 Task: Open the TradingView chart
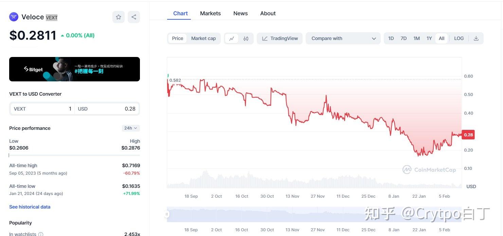click(280, 38)
